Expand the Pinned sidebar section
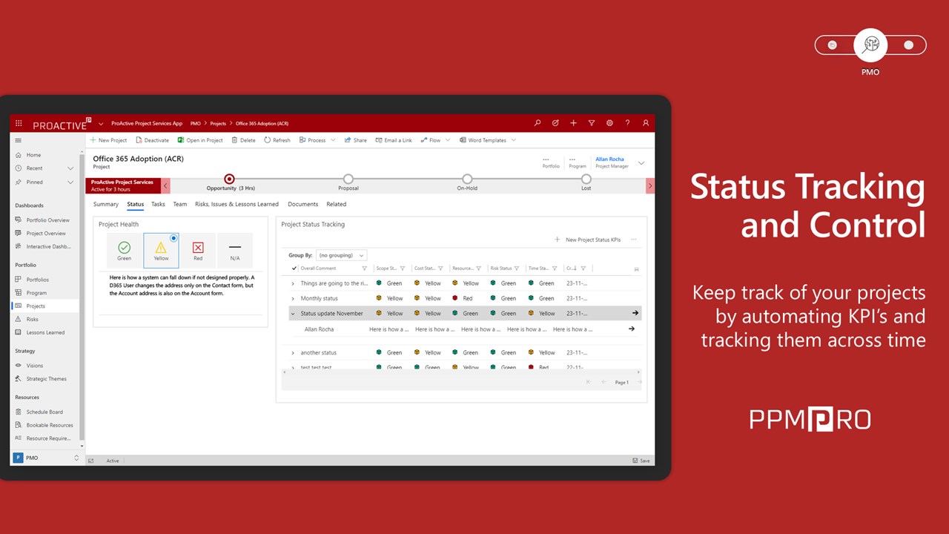This screenshot has width=949, height=534. pos(70,182)
